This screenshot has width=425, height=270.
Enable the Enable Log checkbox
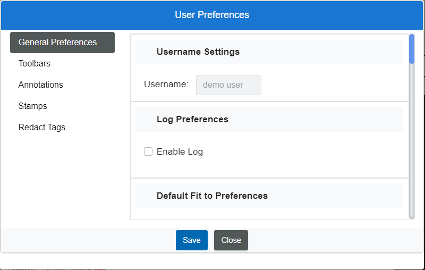coord(148,151)
